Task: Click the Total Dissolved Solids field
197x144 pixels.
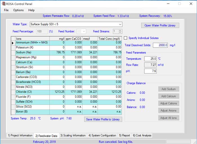Action: pyautogui.click(x=160, y=45)
